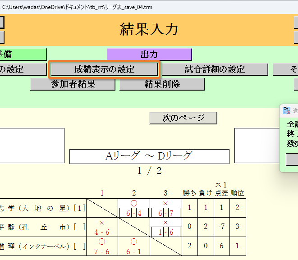Image resolution: width=298 pixels, height=260 pixels.
Task: Click the 負け column header
Action: (x=206, y=193)
